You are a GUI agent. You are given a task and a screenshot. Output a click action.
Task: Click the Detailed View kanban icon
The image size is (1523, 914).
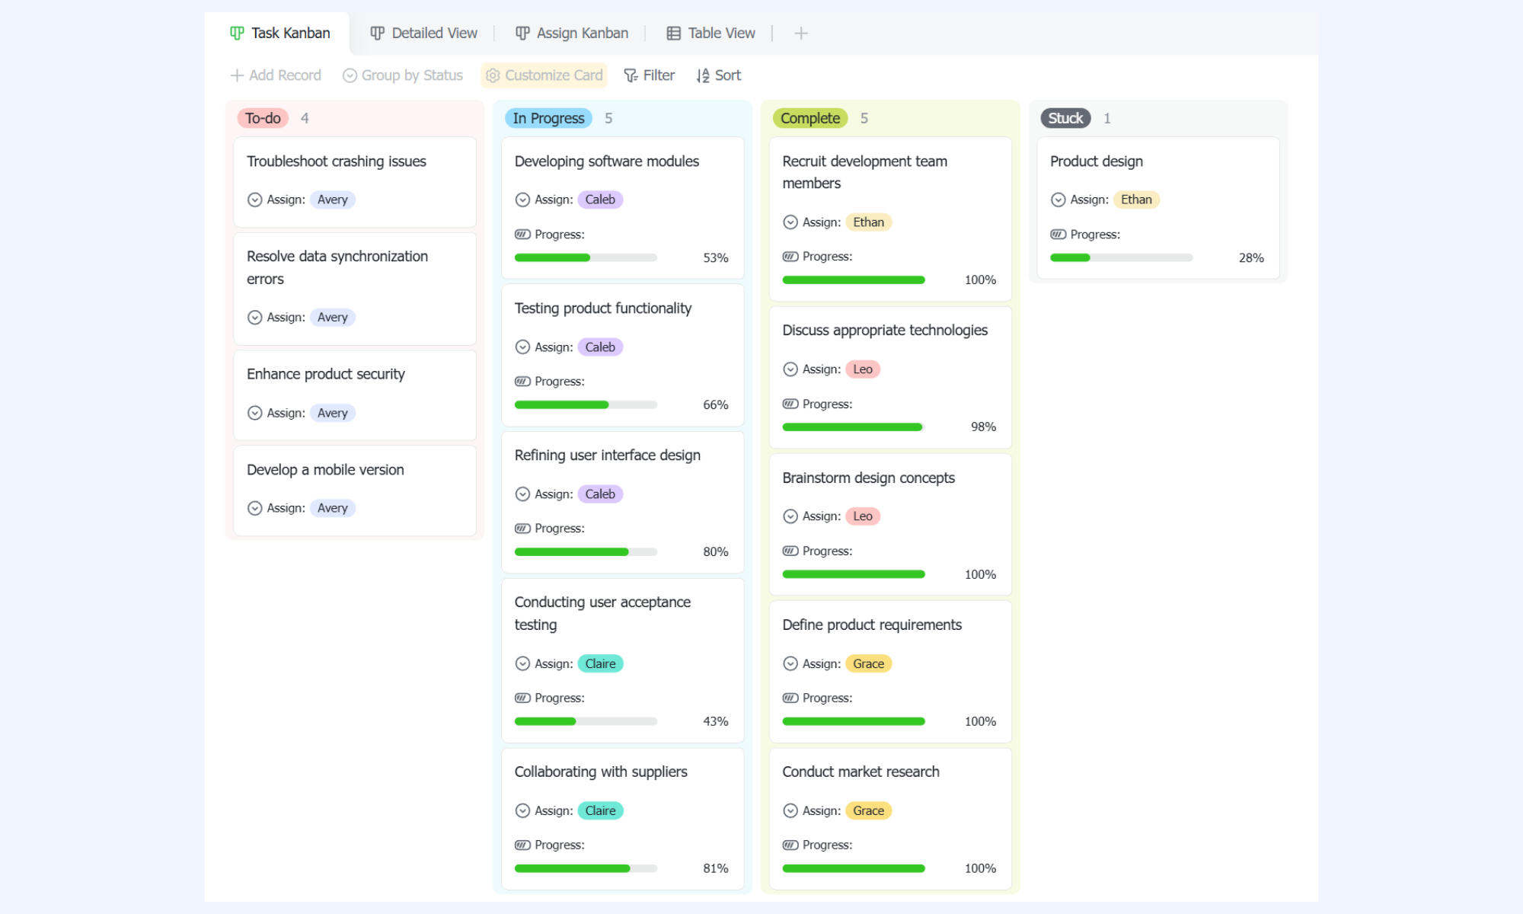pyautogui.click(x=377, y=34)
